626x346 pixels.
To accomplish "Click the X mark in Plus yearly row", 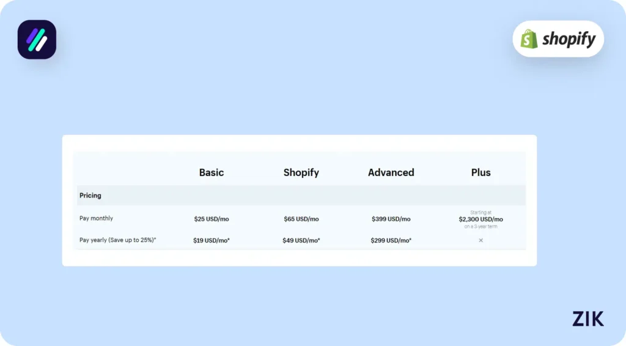I will [x=481, y=240].
